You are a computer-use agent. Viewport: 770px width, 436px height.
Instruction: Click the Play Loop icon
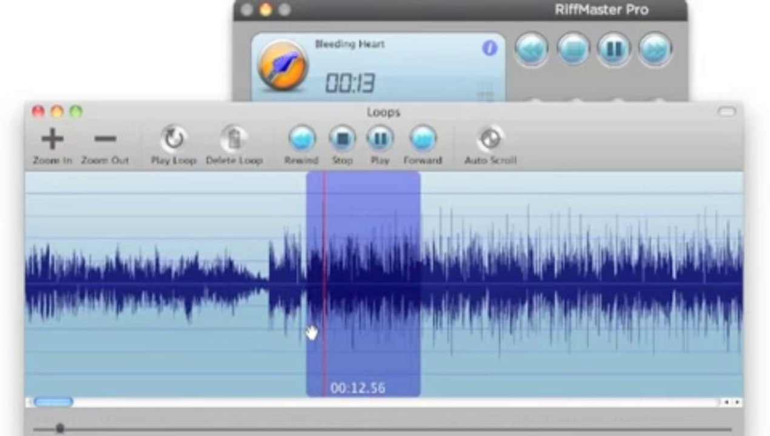pos(174,139)
